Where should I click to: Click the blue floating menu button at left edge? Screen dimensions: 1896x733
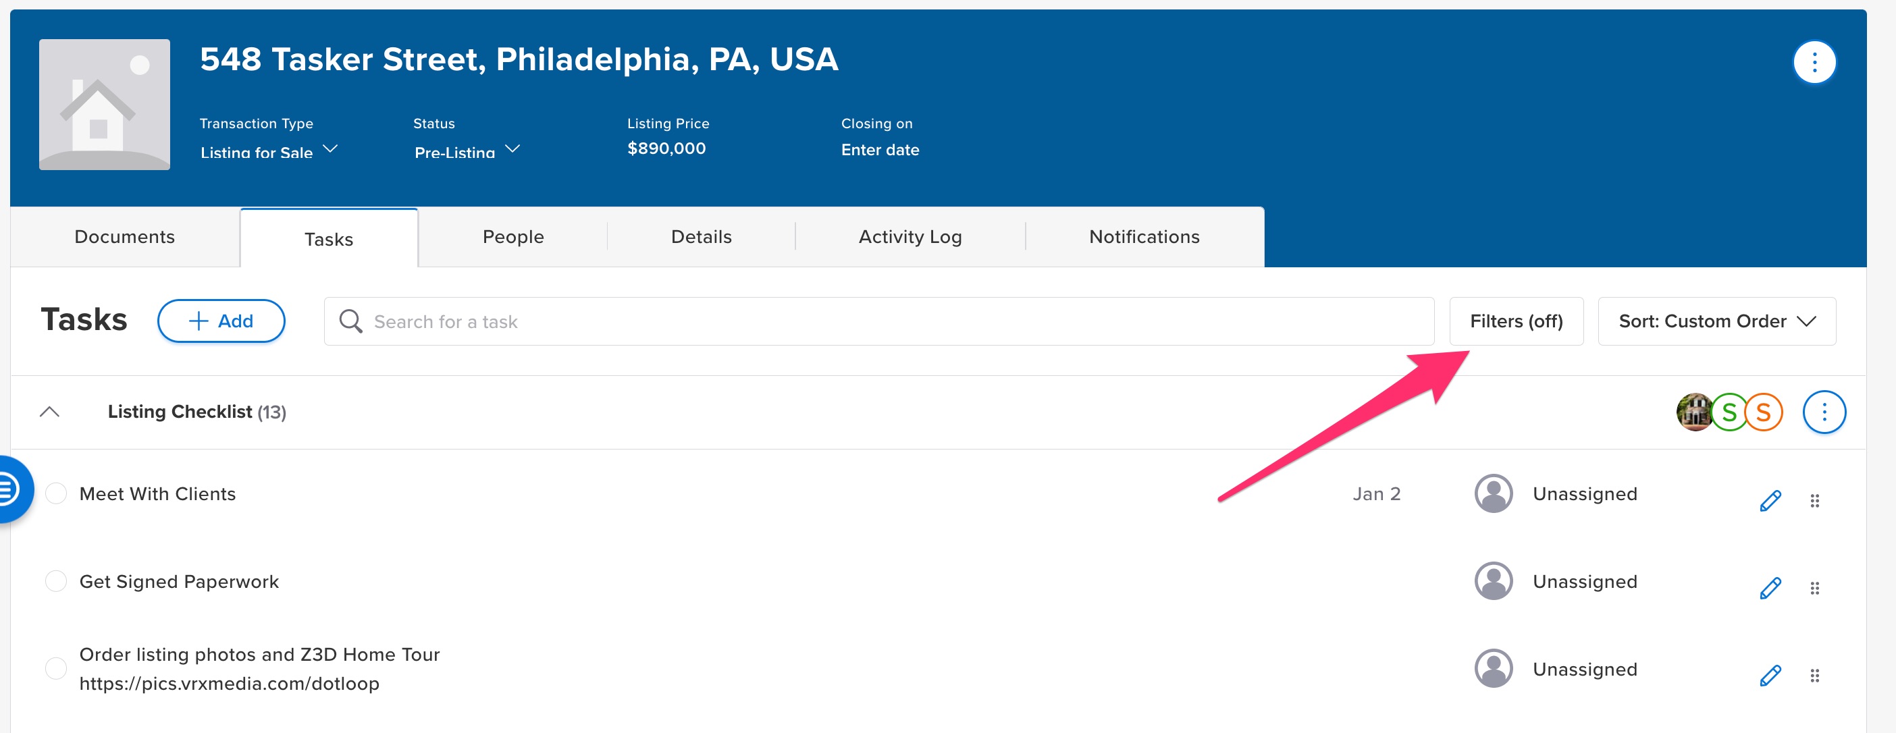click(x=10, y=489)
